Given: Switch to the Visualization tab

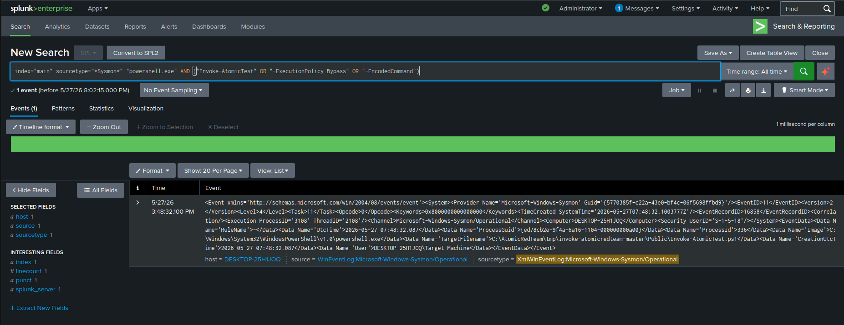Looking at the screenshot, I should 146,108.
